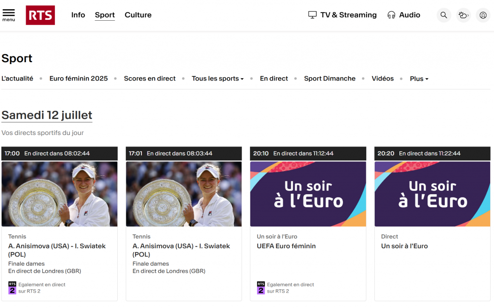Click the 'Direct' label on 20:20 card

(389, 237)
